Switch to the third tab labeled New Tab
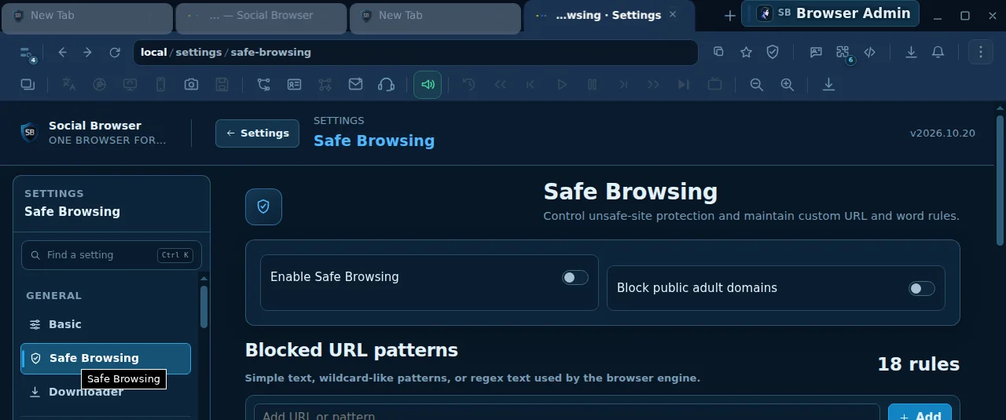 pos(435,18)
